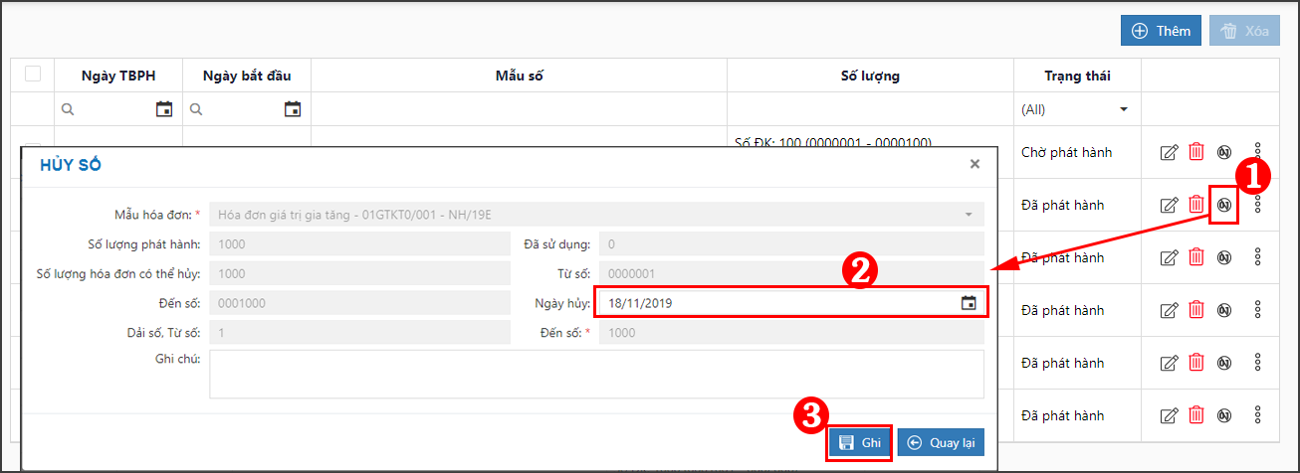Click the Thêm add button
1300x473 pixels.
point(1161,31)
